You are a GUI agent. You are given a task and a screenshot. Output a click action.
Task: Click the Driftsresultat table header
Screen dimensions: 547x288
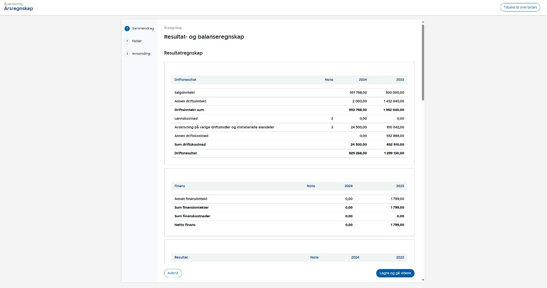point(185,80)
